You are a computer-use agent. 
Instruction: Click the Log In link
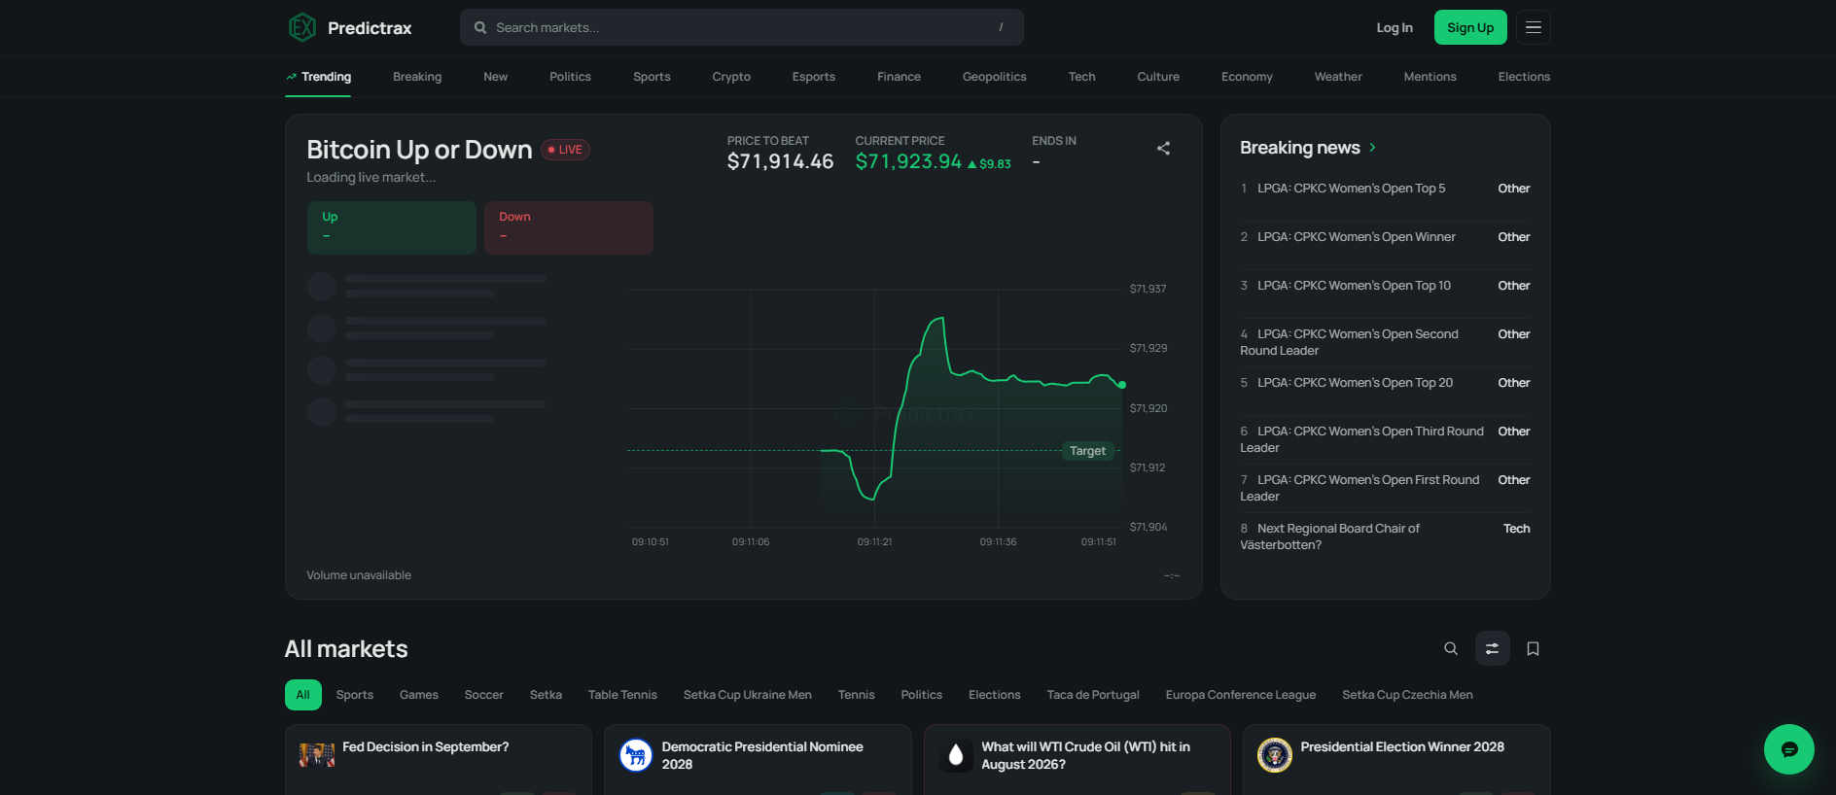pyautogui.click(x=1395, y=27)
